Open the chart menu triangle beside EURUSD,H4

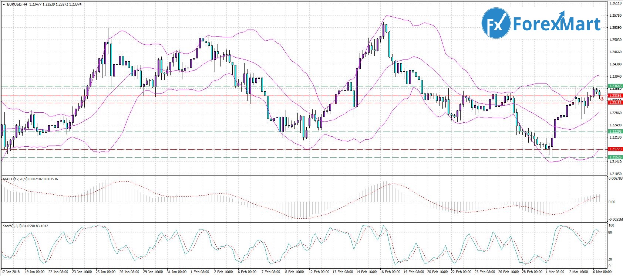(x=4, y=4)
